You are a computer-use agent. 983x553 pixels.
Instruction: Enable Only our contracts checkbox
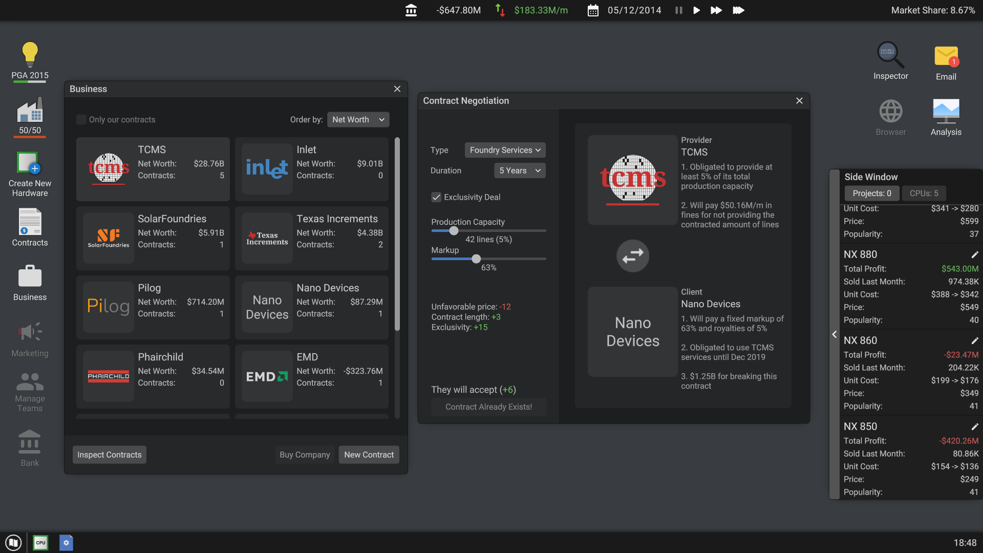tap(81, 120)
